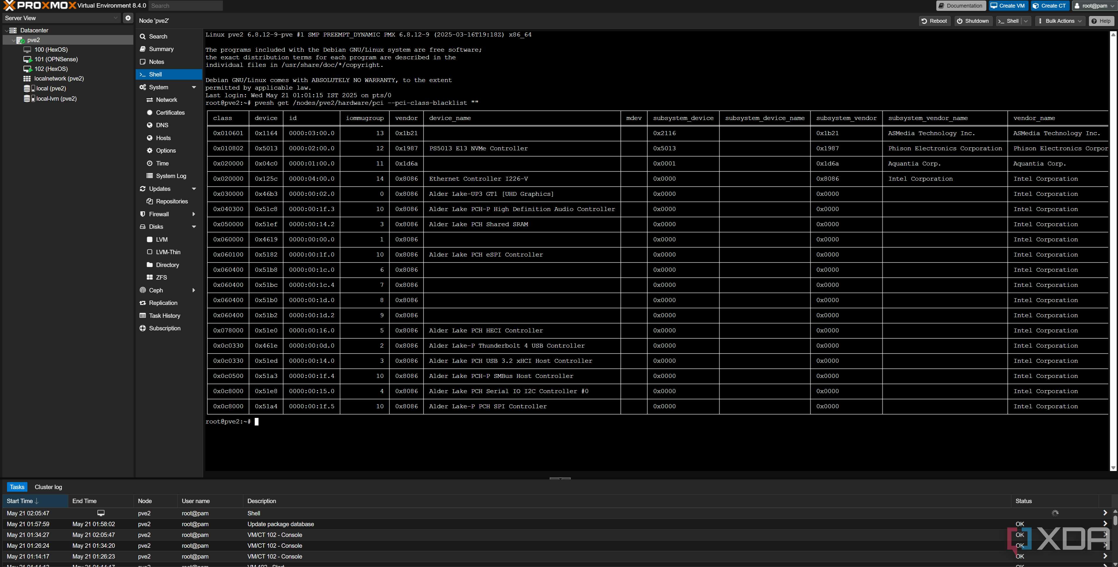The width and height of the screenshot is (1118, 567).
Task: Open node Notes panel
Action: click(169, 62)
